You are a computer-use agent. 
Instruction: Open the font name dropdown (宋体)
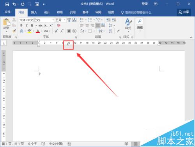53,20
